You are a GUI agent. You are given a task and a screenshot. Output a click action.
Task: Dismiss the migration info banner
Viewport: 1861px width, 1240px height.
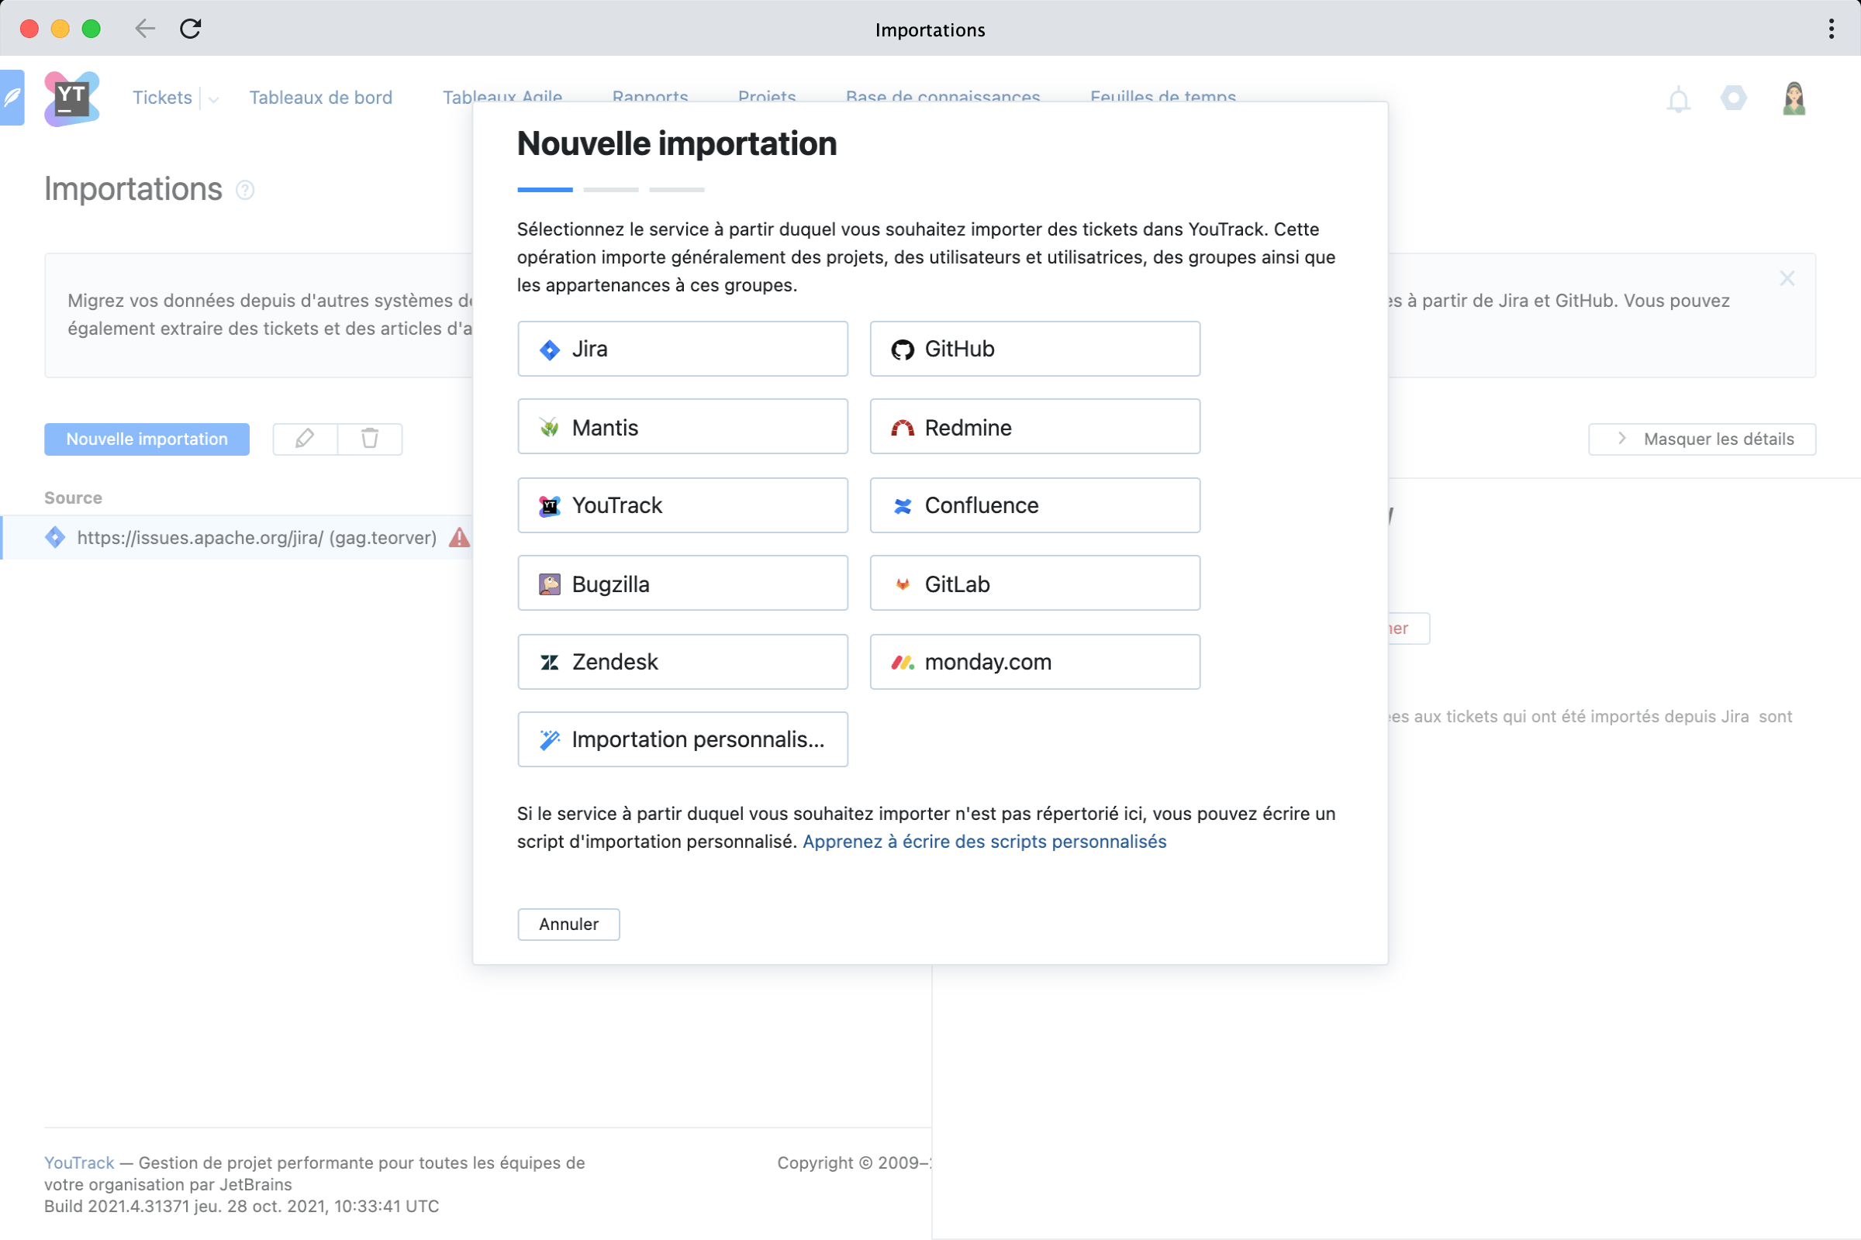pyautogui.click(x=1787, y=278)
